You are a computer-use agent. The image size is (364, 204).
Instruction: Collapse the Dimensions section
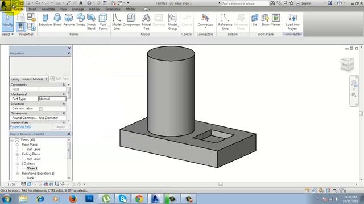click(64, 113)
